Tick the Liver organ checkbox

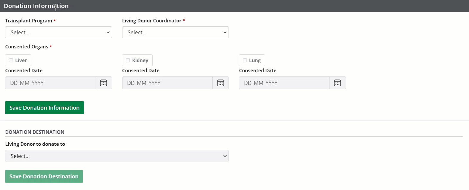click(x=11, y=60)
